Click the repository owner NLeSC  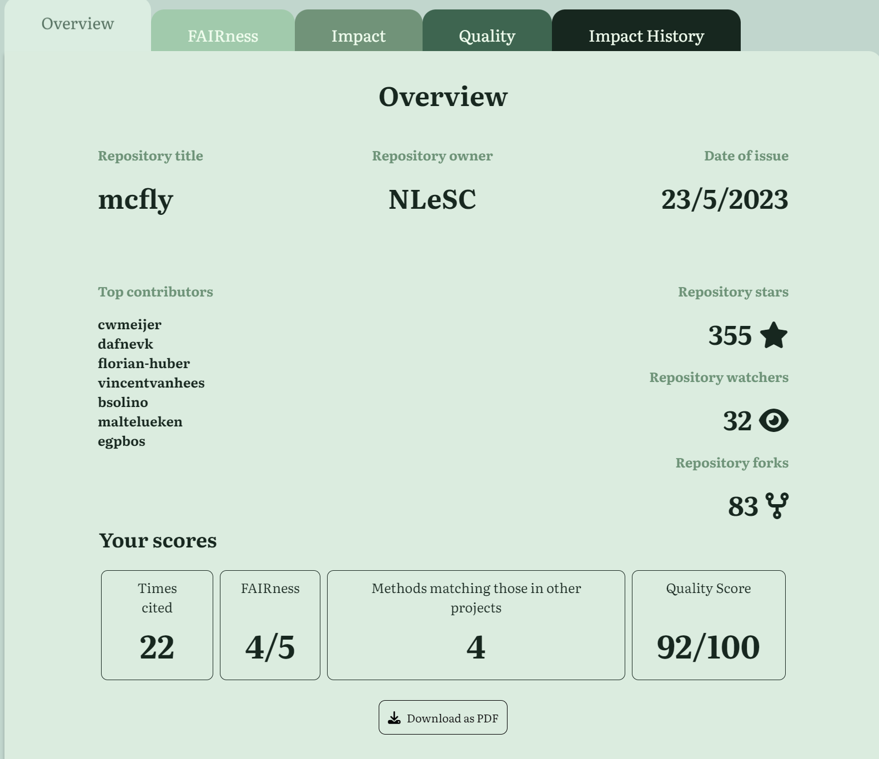(x=432, y=199)
